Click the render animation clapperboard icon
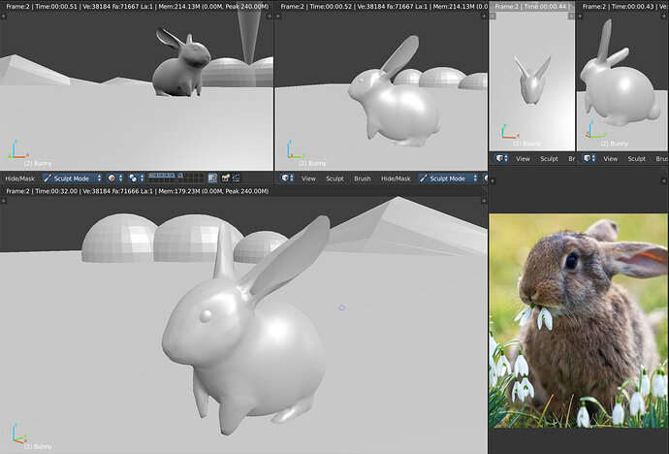This screenshot has height=454, width=669. 236,178
